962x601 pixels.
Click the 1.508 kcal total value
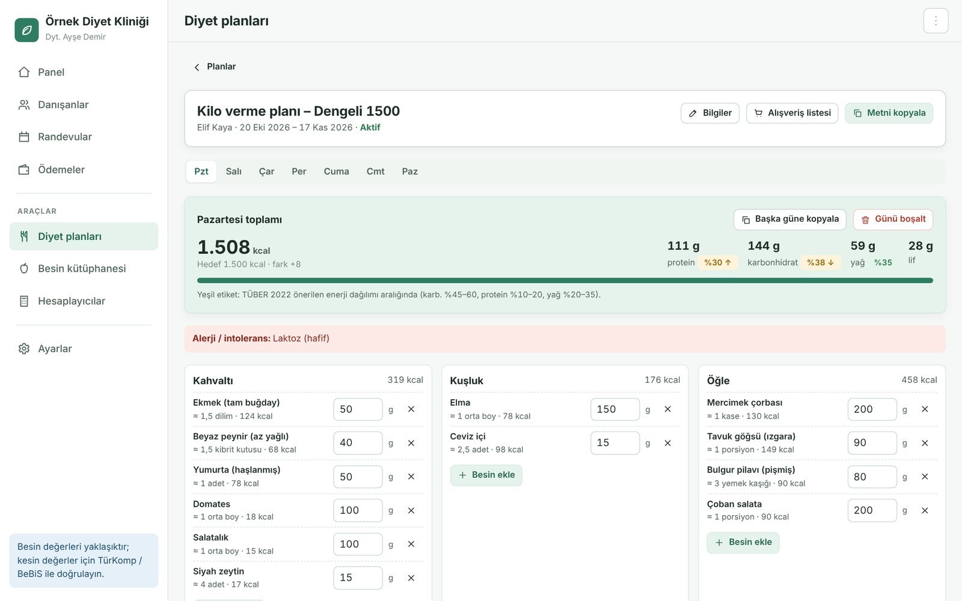tap(233, 247)
